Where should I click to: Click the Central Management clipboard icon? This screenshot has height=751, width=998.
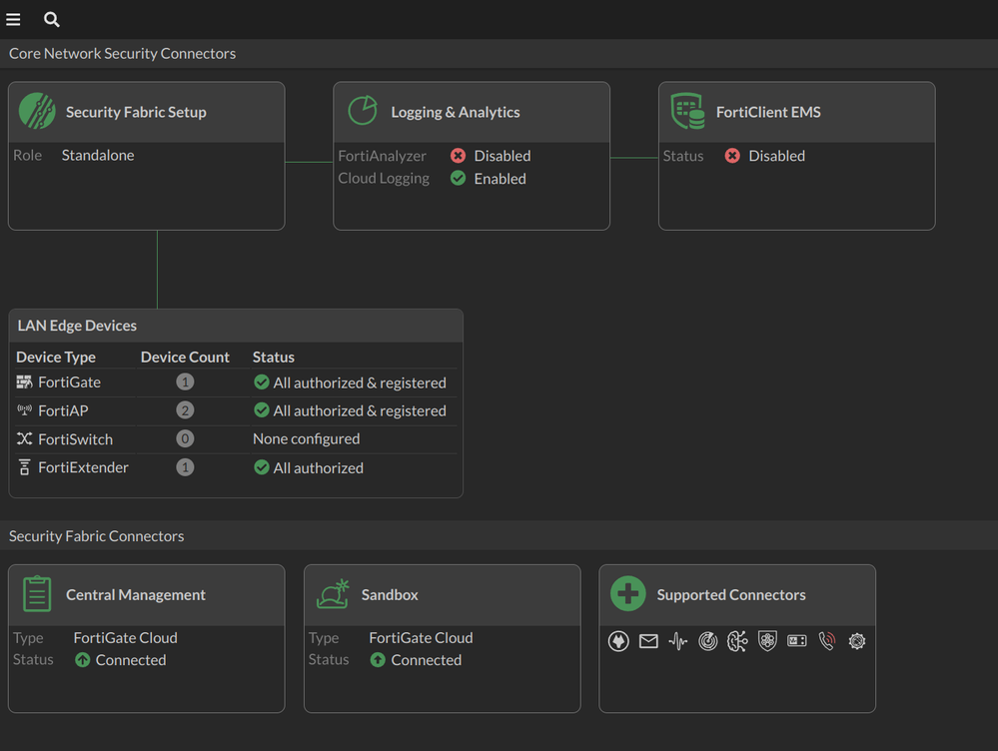[37, 594]
